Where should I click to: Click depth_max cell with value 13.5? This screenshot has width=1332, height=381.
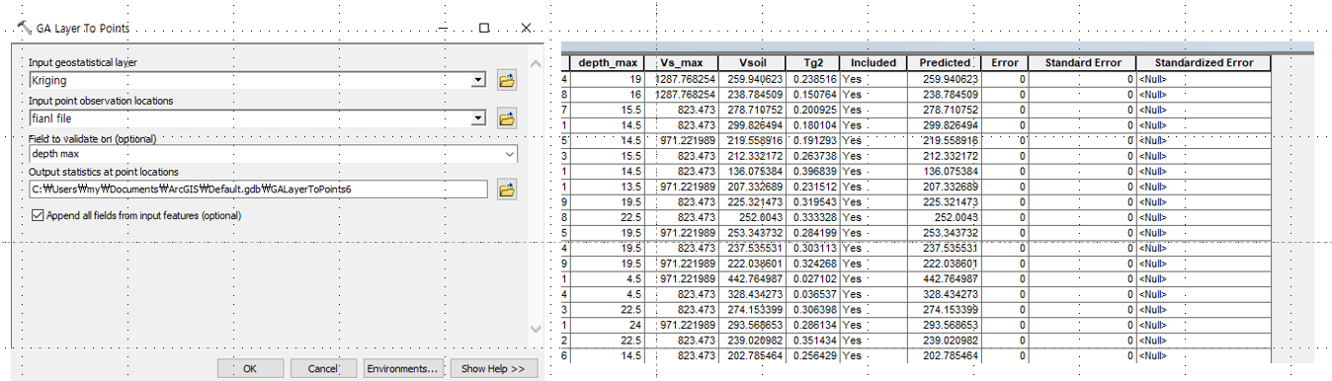607,187
